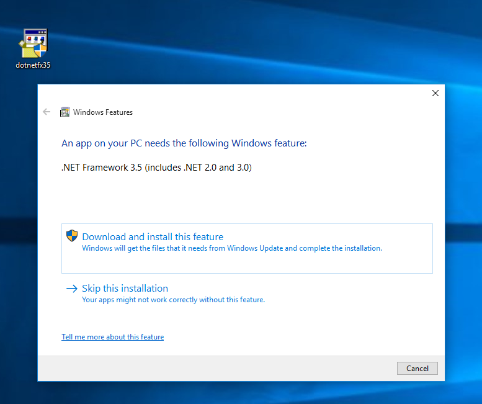482x404 pixels.
Task: Click the arrow icon beside Skip this installation
Action: pos(72,289)
